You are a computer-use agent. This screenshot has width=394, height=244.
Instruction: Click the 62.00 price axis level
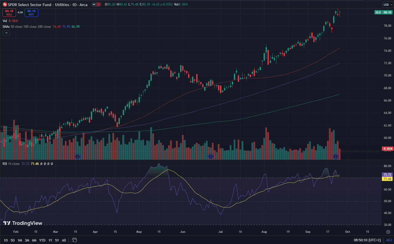tap(387, 126)
